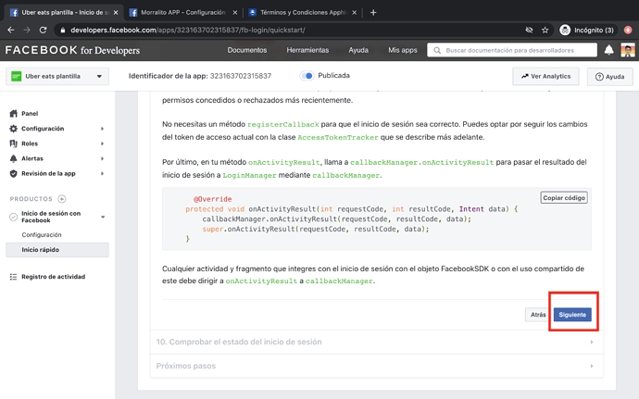Reload the page with browser refresh icon

43,30
